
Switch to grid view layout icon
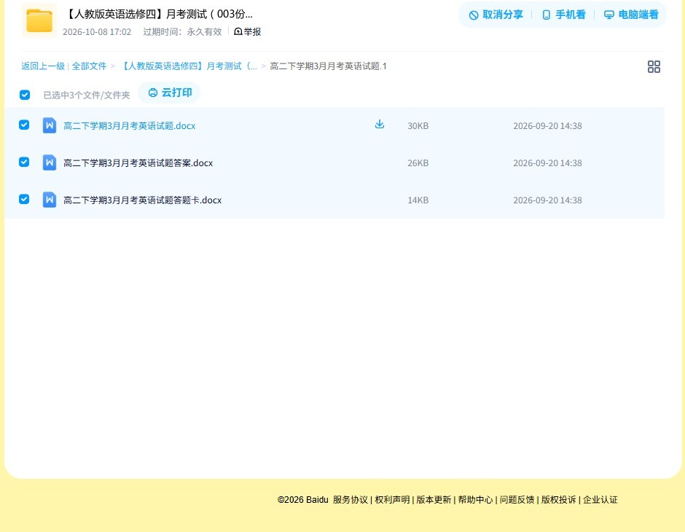(654, 67)
